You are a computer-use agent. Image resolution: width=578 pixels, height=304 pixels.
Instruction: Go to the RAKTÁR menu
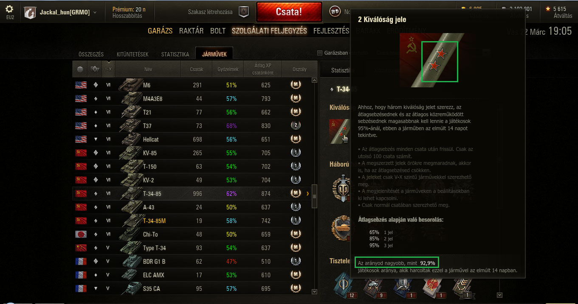(191, 31)
